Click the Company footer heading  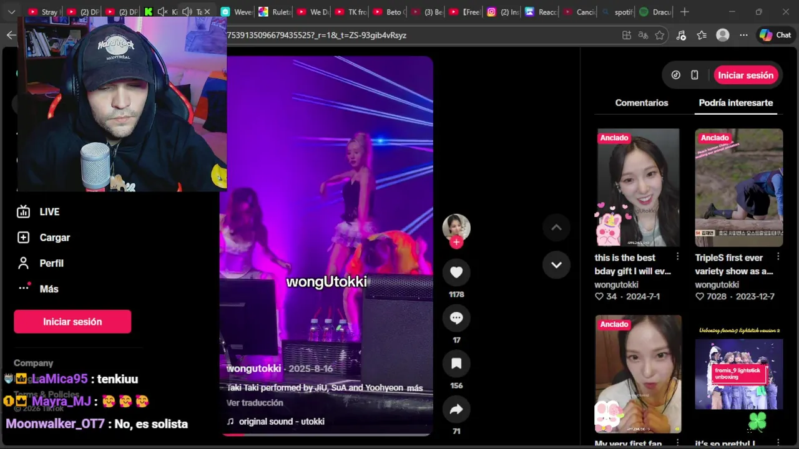coord(34,363)
